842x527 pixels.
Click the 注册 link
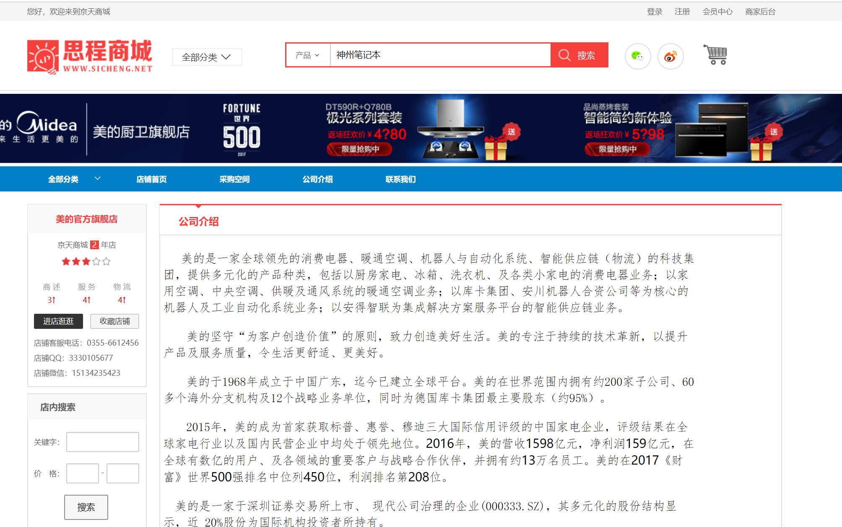pyautogui.click(x=682, y=11)
